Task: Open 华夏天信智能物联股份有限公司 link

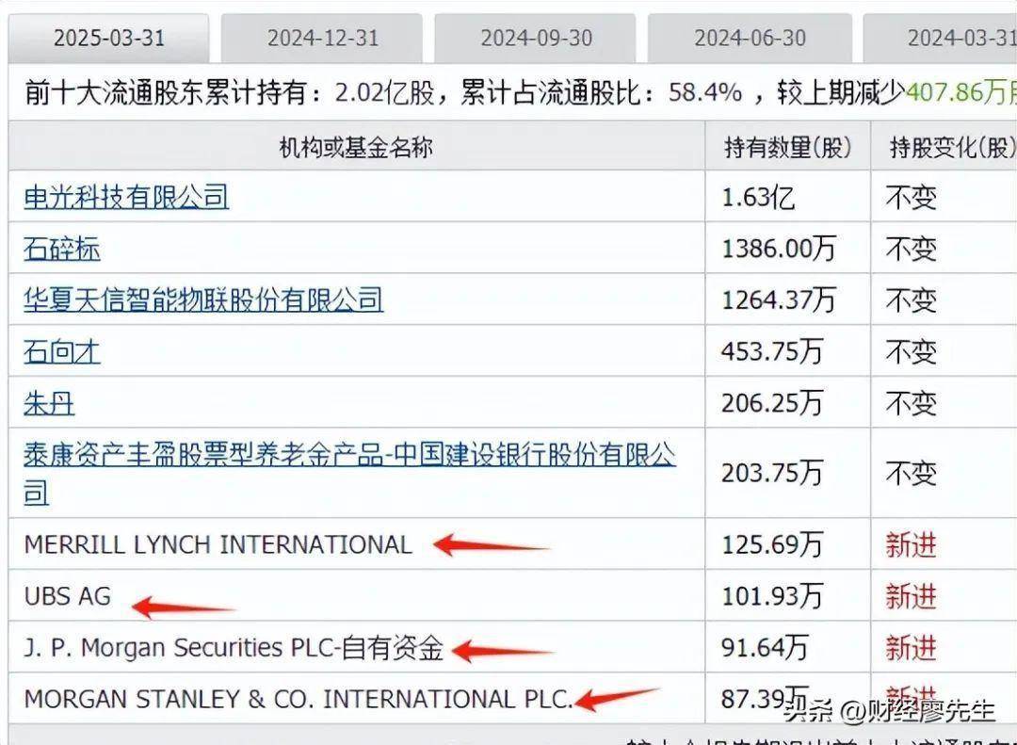Action: coord(203,300)
